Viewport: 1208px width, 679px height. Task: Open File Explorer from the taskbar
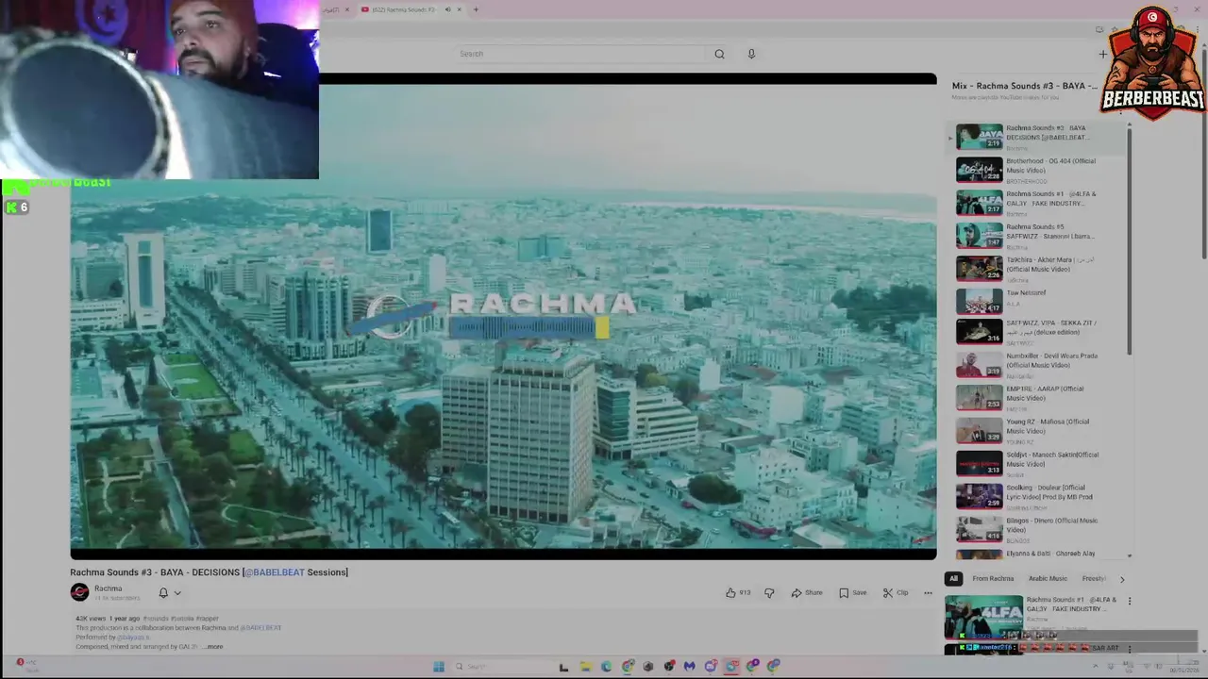[x=585, y=666]
